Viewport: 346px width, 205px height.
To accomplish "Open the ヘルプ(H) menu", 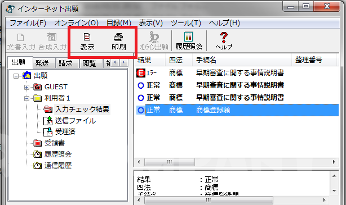I will pos(224,23).
